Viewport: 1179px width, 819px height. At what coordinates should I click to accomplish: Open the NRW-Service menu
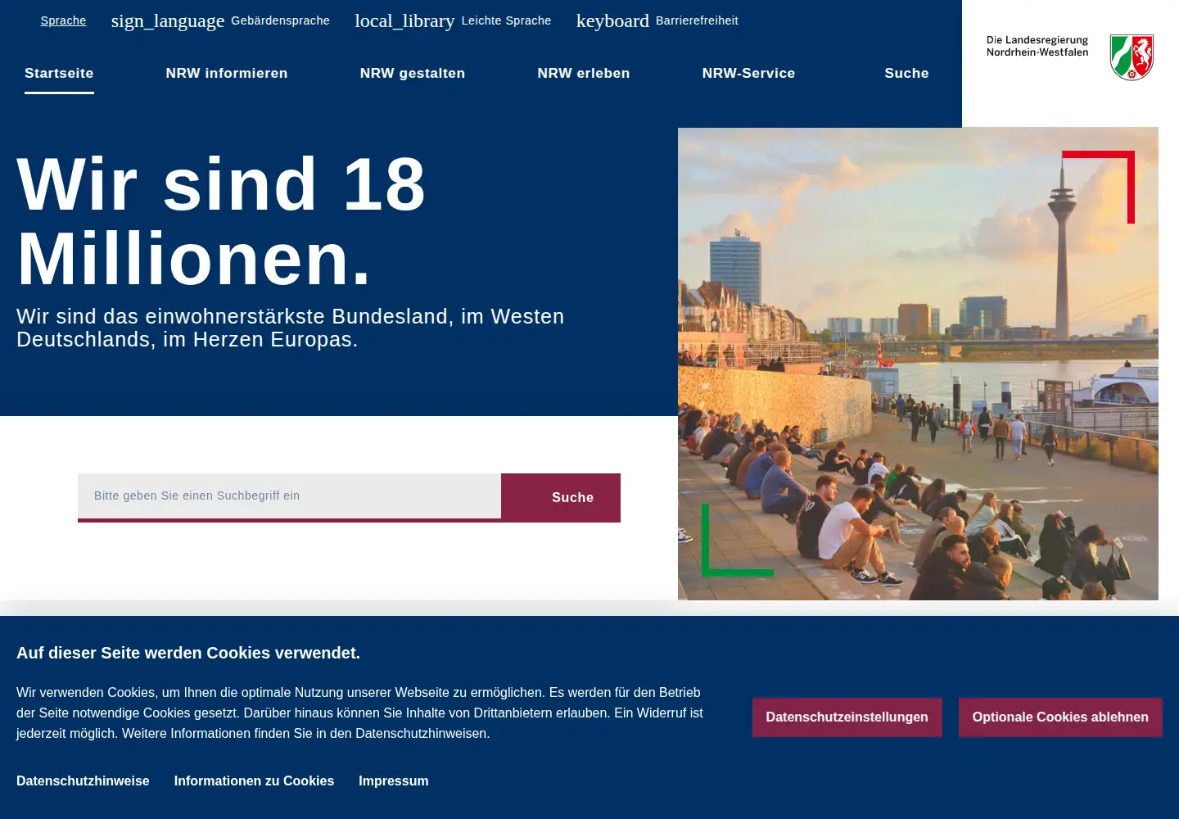[x=748, y=73]
